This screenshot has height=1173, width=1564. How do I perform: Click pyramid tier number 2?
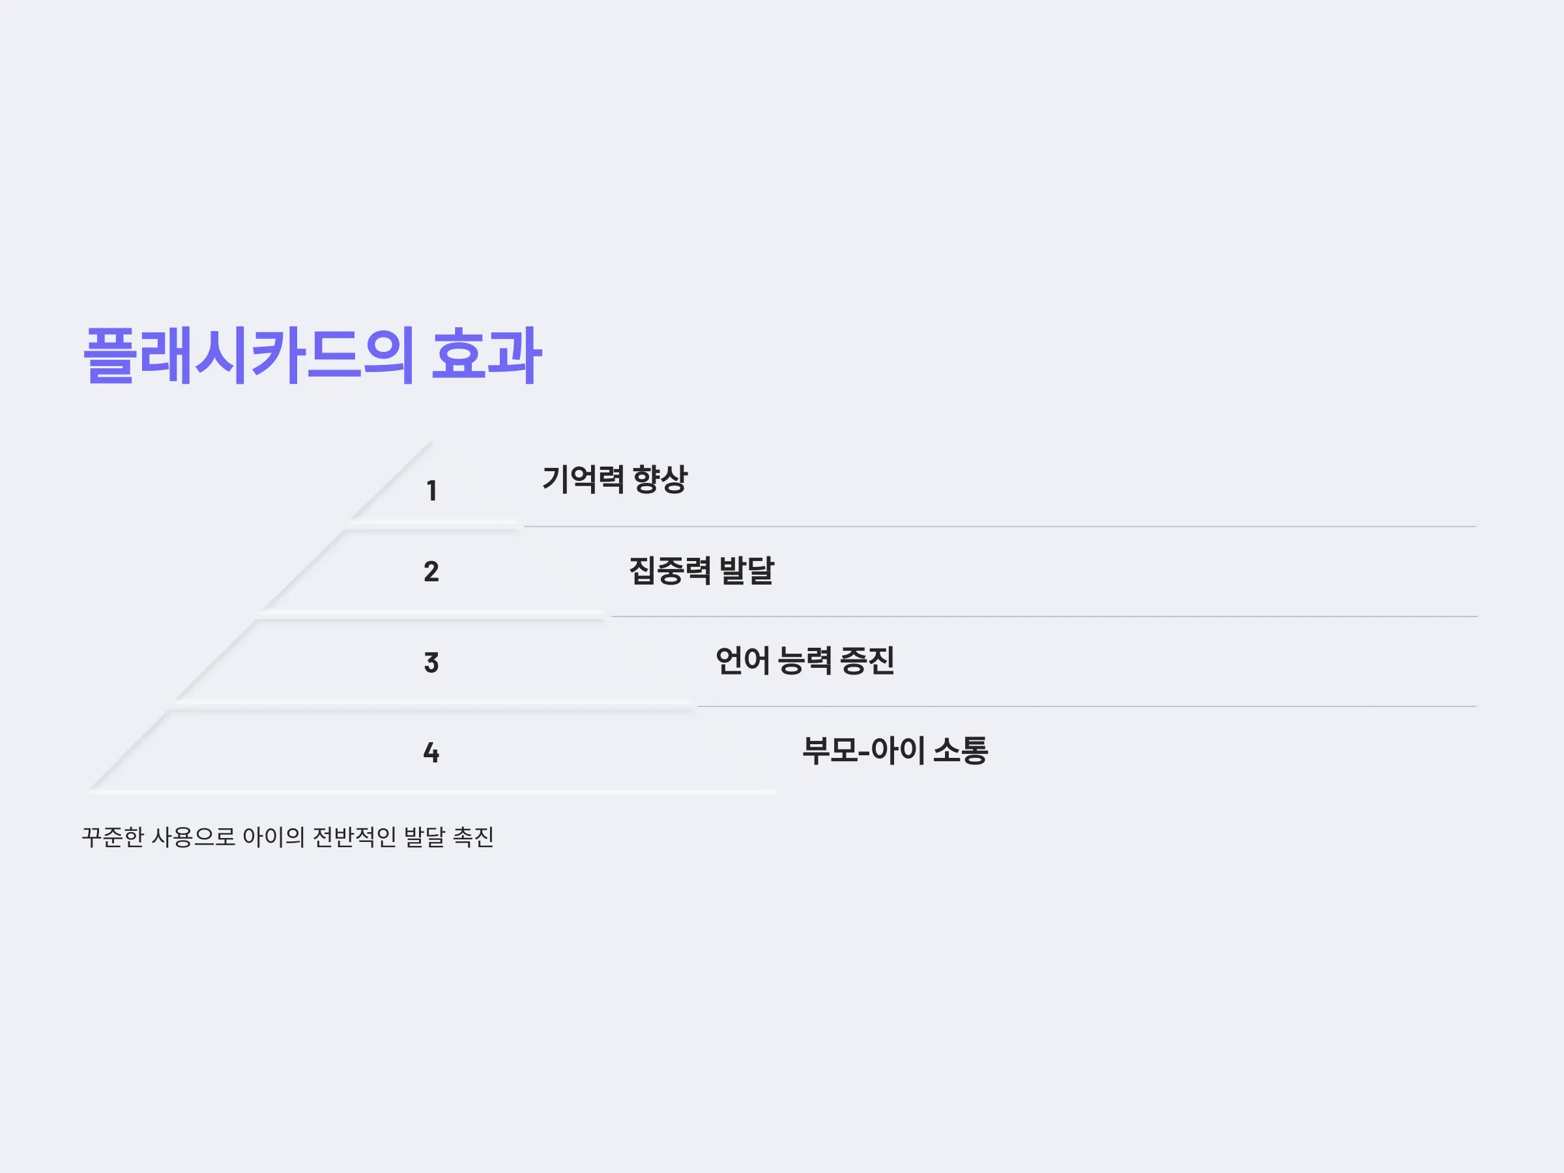click(431, 572)
